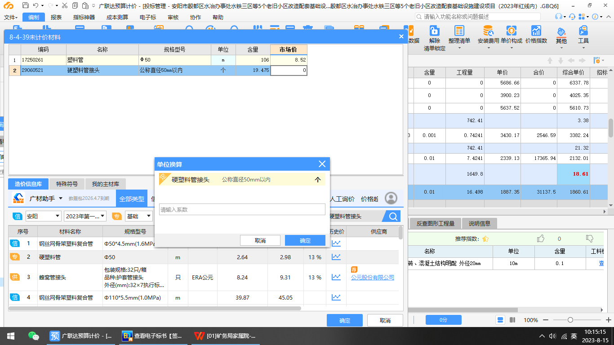
Task: Click the thumbs down icon
Action: (x=590, y=239)
